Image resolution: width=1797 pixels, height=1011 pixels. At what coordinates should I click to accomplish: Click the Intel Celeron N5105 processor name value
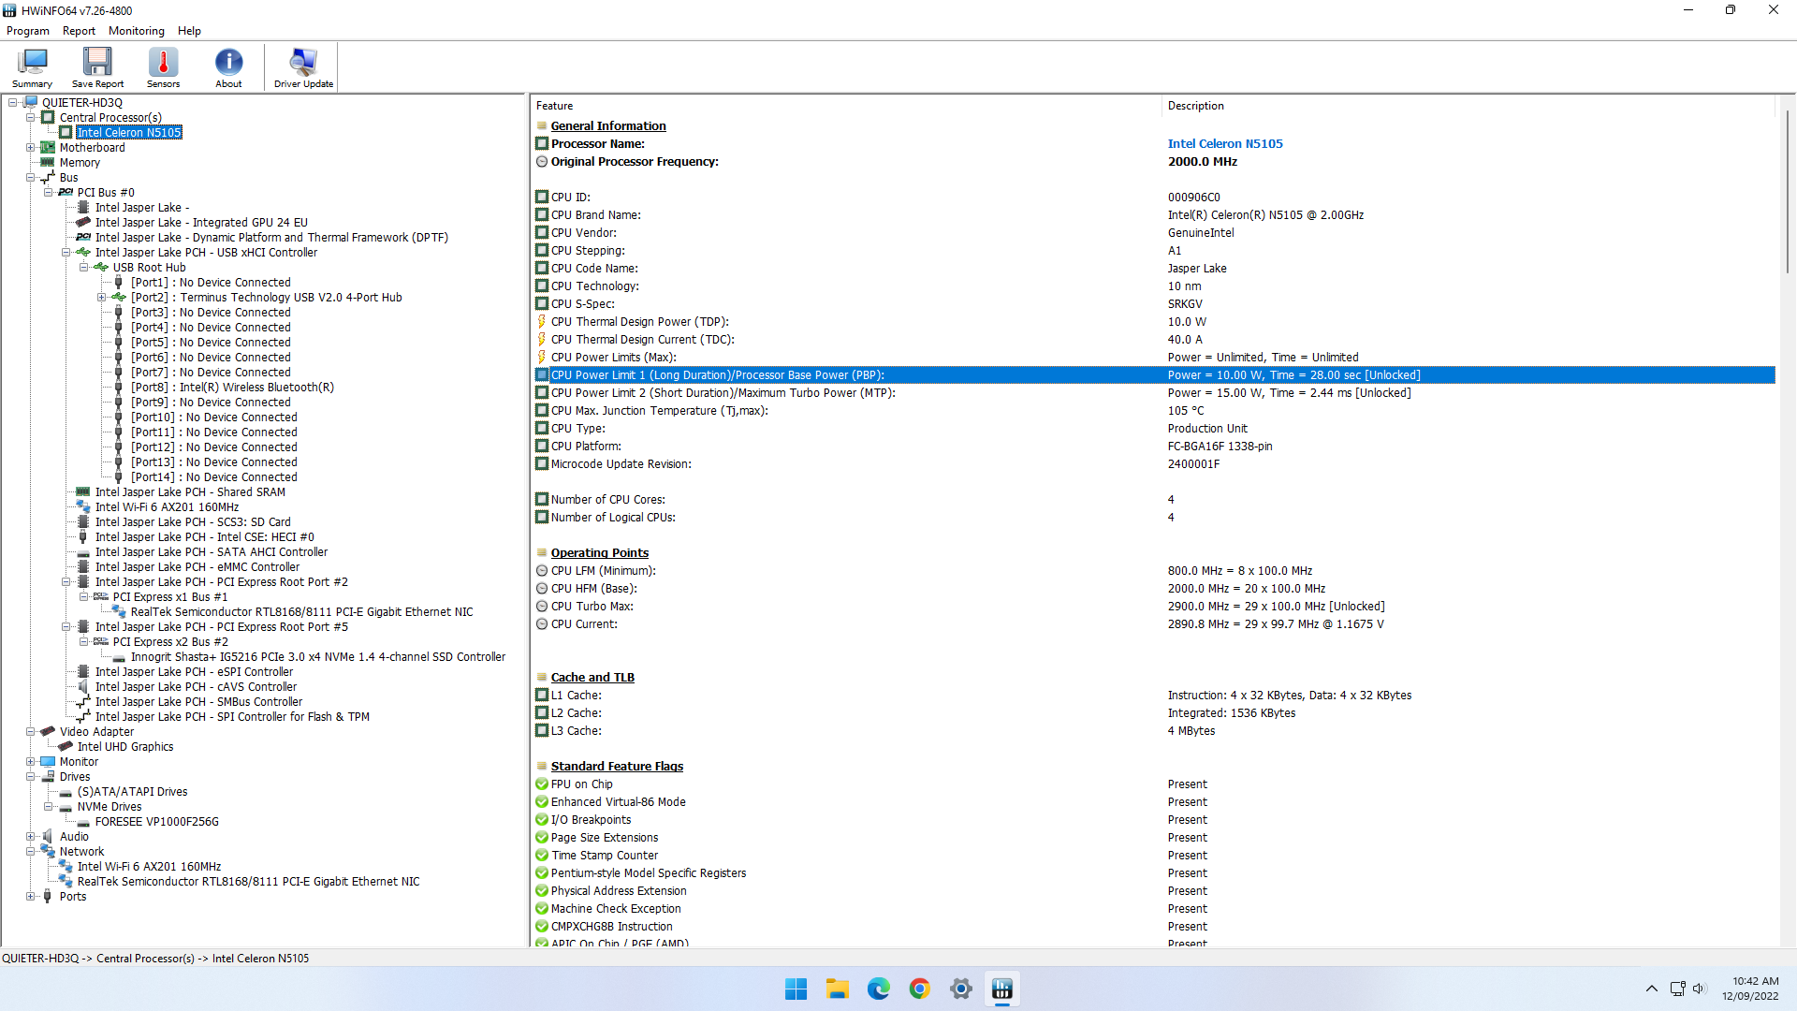pos(1225,144)
